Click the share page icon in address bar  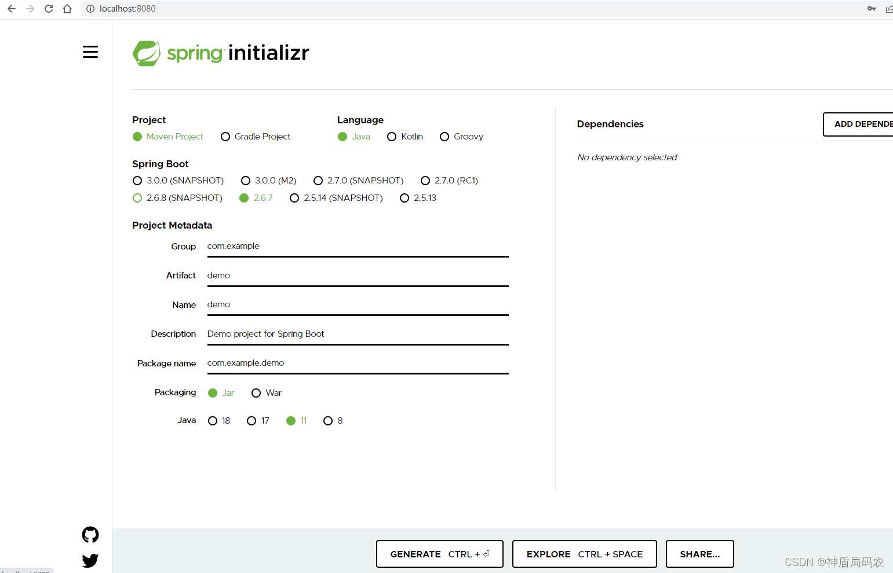(x=889, y=9)
